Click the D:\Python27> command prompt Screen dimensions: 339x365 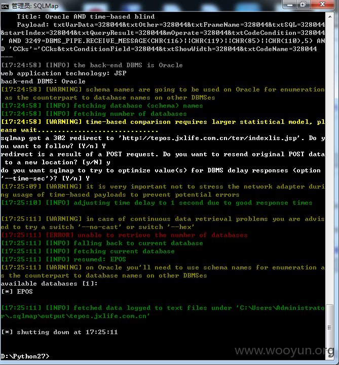pos(25,356)
